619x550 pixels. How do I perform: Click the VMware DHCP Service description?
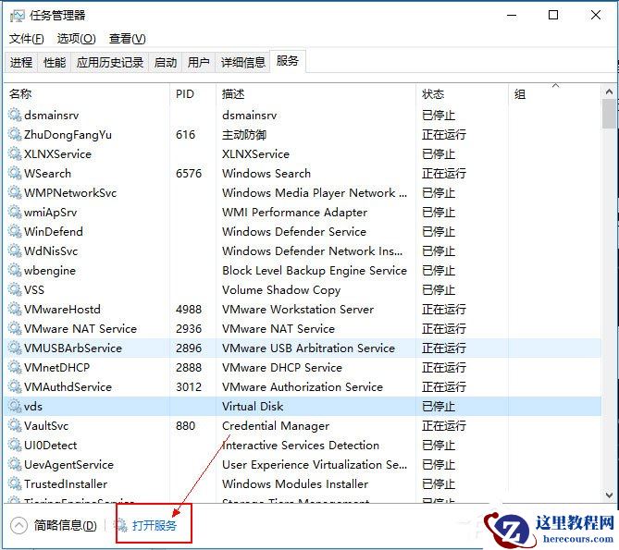tap(282, 368)
